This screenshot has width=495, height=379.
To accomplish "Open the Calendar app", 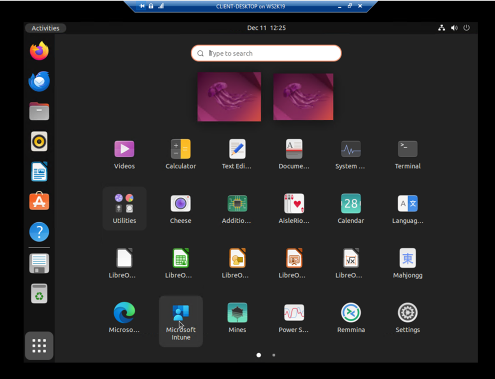I will (351, 209).
